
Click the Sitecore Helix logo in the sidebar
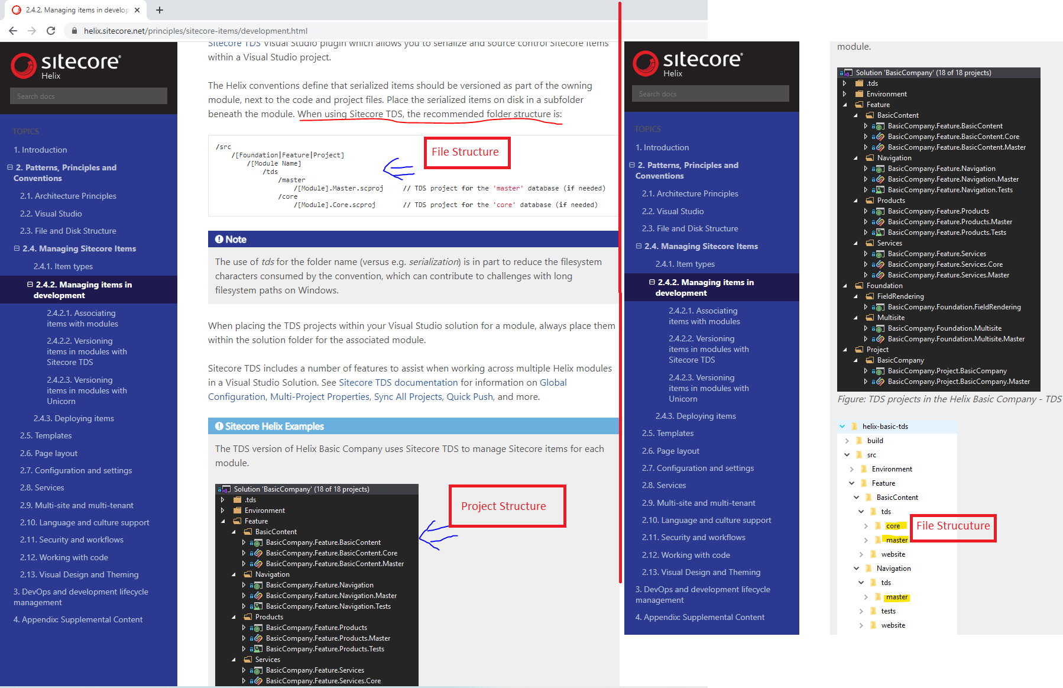point(65,65)
